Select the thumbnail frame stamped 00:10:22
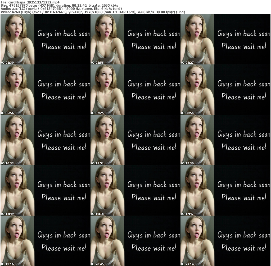271x266 pixels. pyautogui.click(x=46, y=140)
